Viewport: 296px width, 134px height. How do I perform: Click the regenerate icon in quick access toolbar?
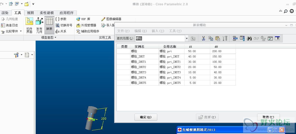click(11, 4)
